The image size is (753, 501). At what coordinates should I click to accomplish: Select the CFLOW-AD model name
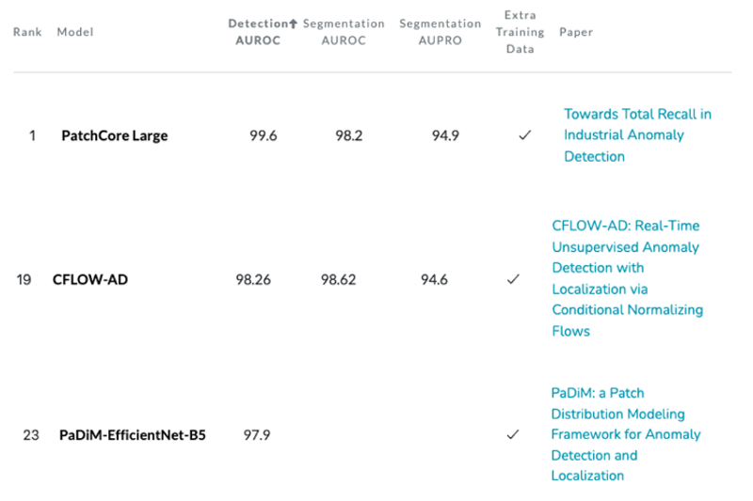click(90, 279)
